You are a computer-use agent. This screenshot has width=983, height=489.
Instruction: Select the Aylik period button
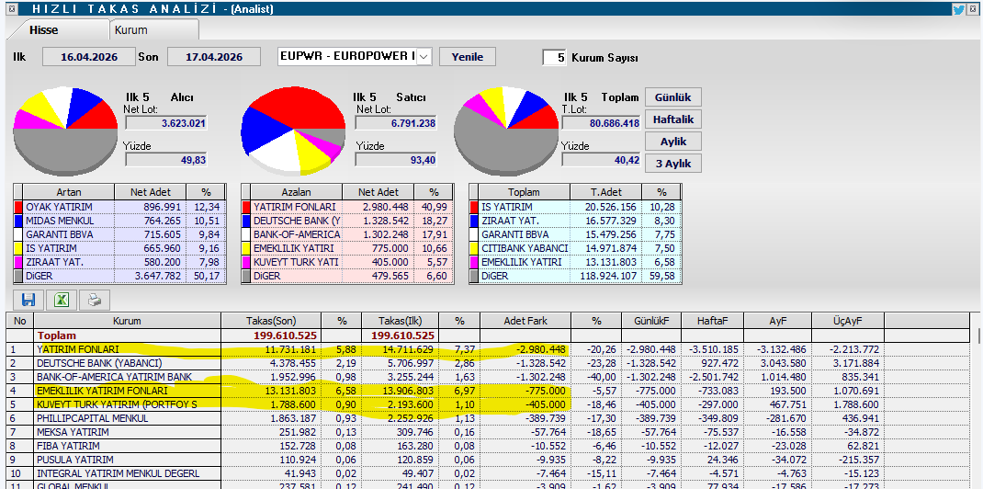click(672, 141)
